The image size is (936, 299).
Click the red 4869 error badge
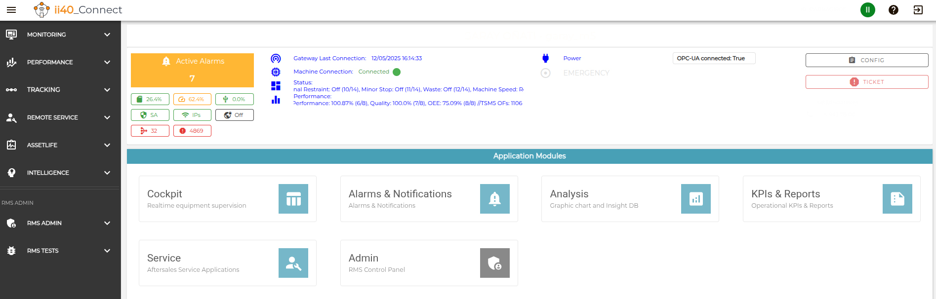pyautogui.click(x=192, y=131)
